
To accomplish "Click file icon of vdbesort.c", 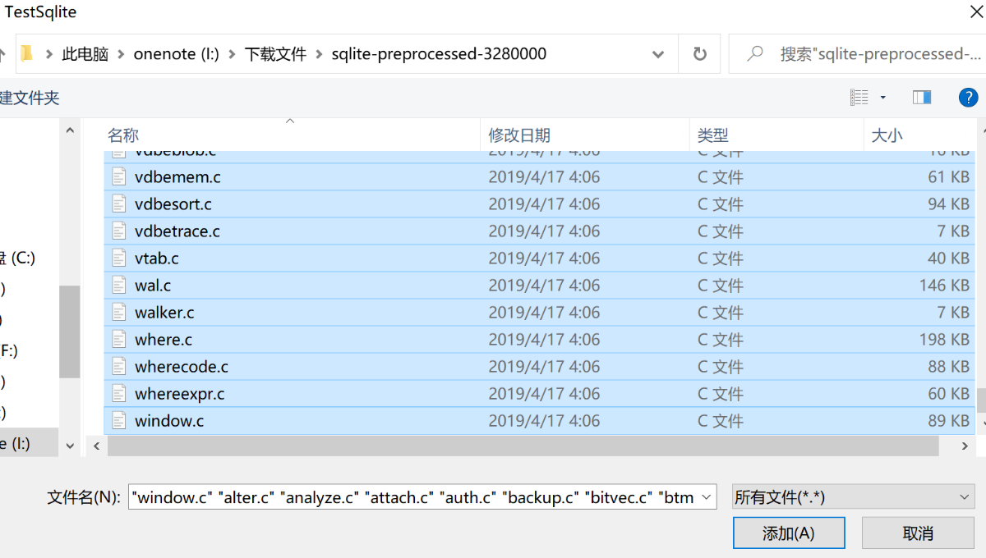I will (120, 204).
